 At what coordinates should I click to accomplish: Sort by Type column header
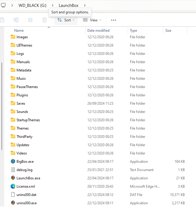(133, 31)
